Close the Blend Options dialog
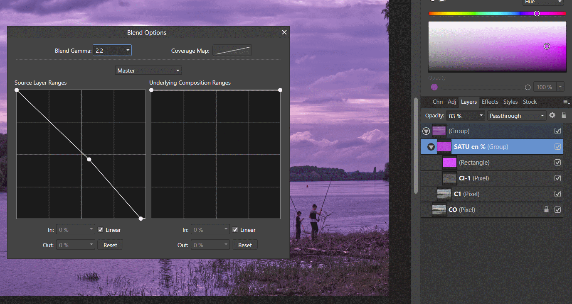 [284, 32]
